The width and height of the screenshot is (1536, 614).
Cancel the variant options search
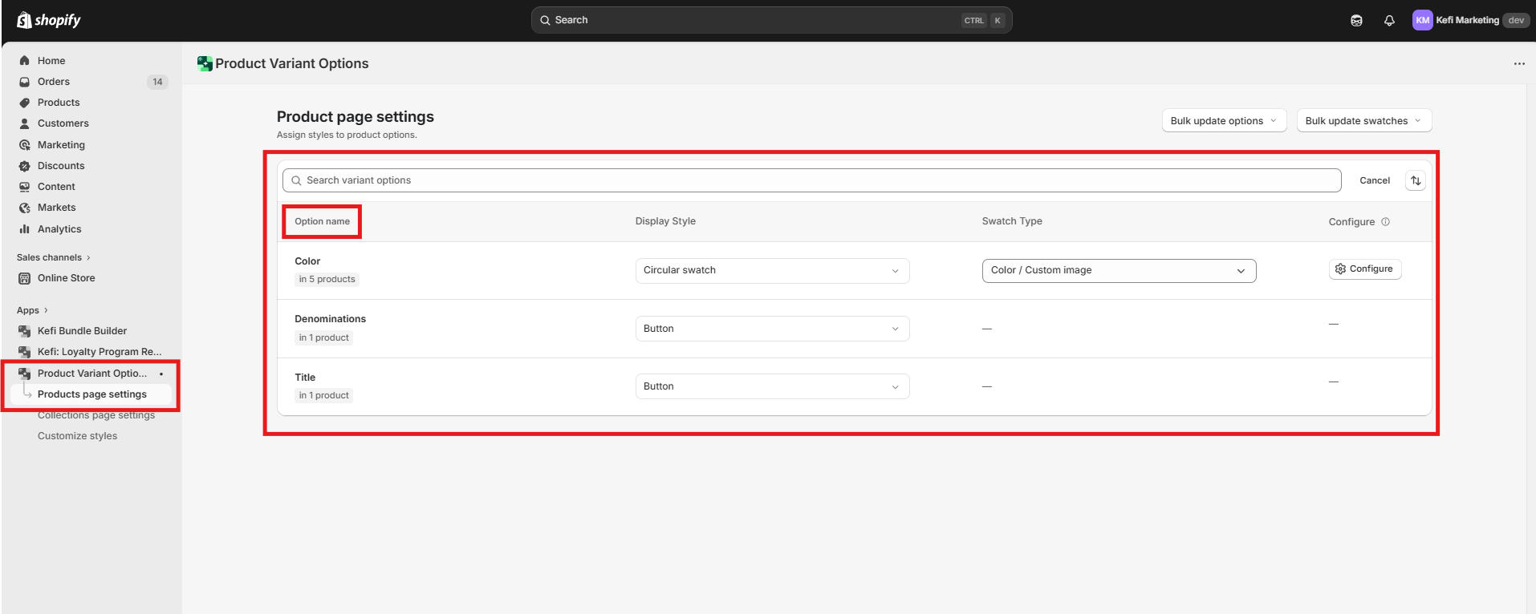(1374, 180)
